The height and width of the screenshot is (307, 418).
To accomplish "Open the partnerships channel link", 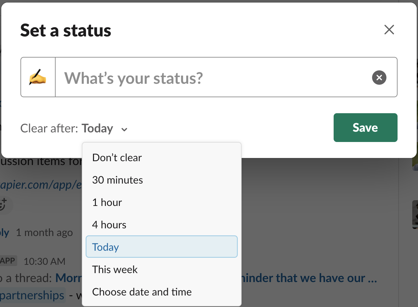I will (x=32, y=295).
